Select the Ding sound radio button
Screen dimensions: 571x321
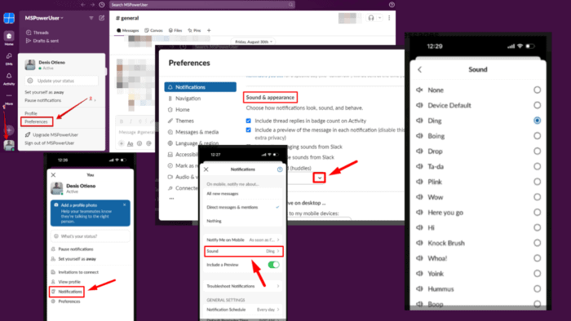click(x=537, y=121)
